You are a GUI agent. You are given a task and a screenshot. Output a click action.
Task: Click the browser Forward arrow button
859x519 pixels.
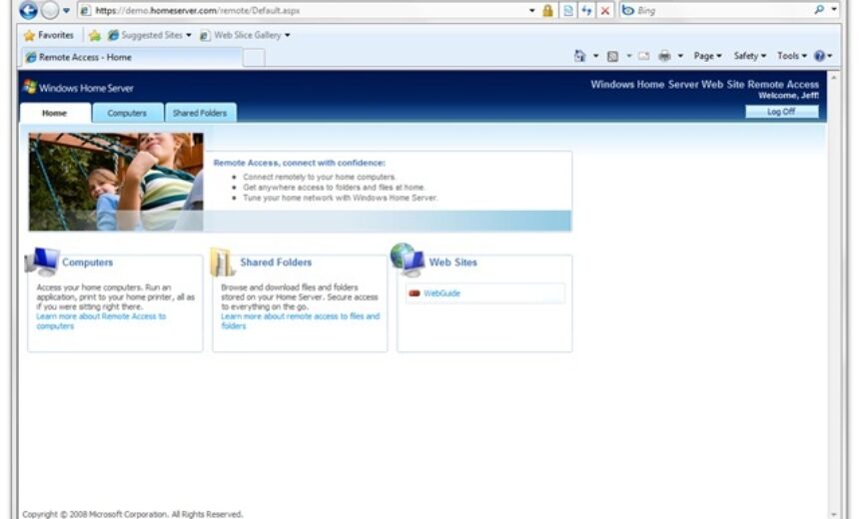(50, 10)
